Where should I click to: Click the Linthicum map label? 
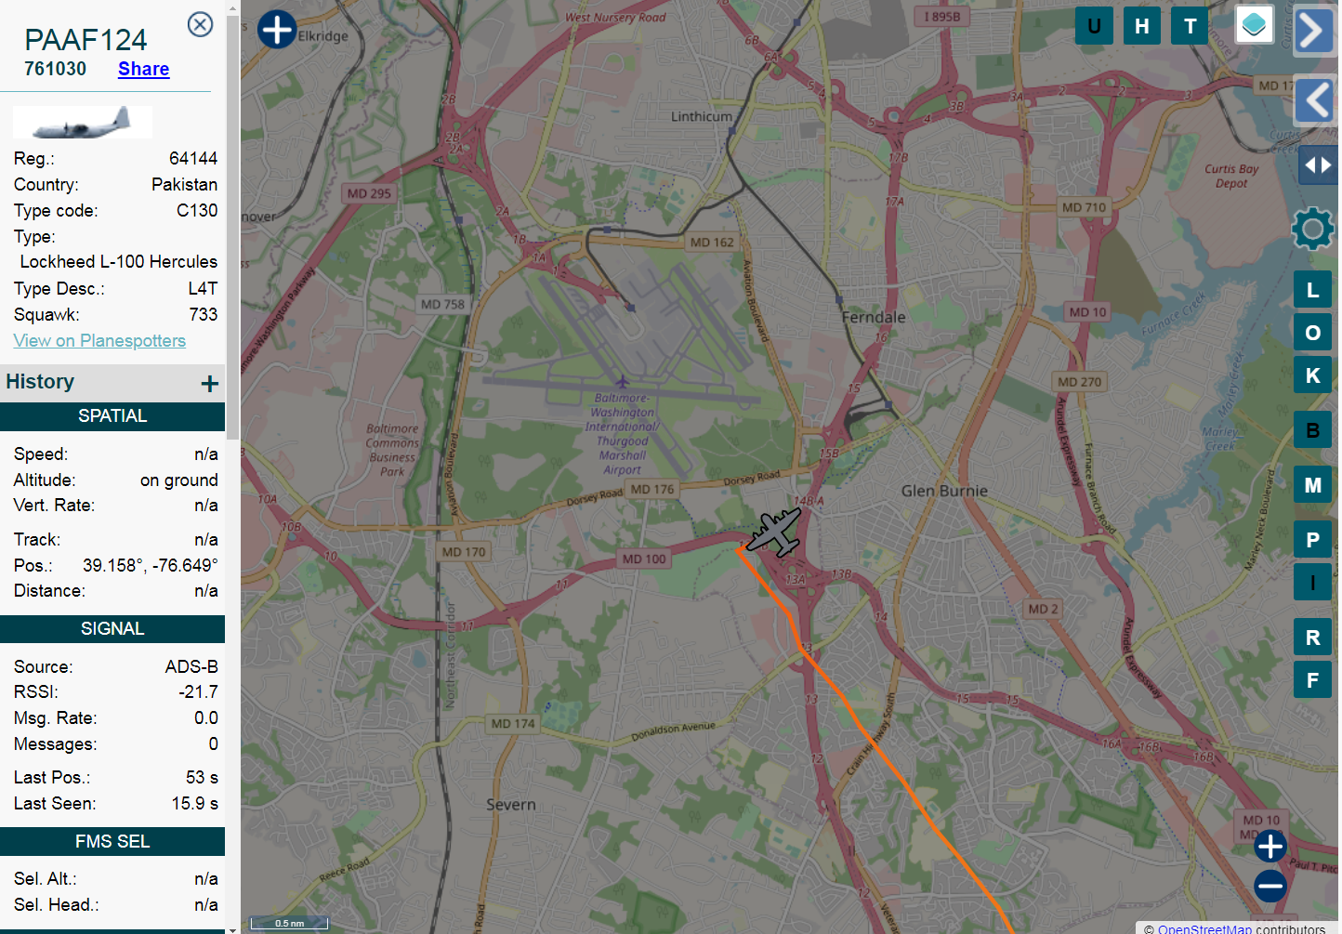pos(702,116)
